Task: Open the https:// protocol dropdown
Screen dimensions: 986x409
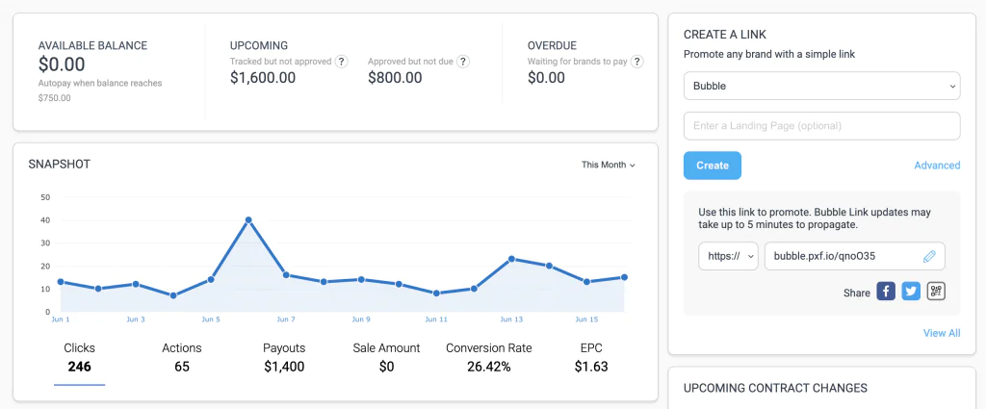Action: click(x=729, y=256)
